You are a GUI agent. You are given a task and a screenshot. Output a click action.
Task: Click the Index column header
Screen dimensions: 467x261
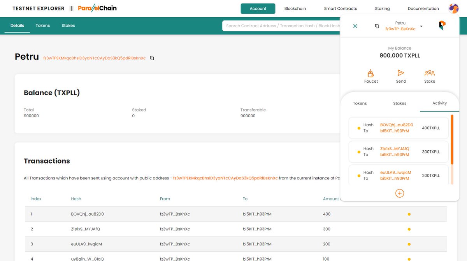pos(36,199)
